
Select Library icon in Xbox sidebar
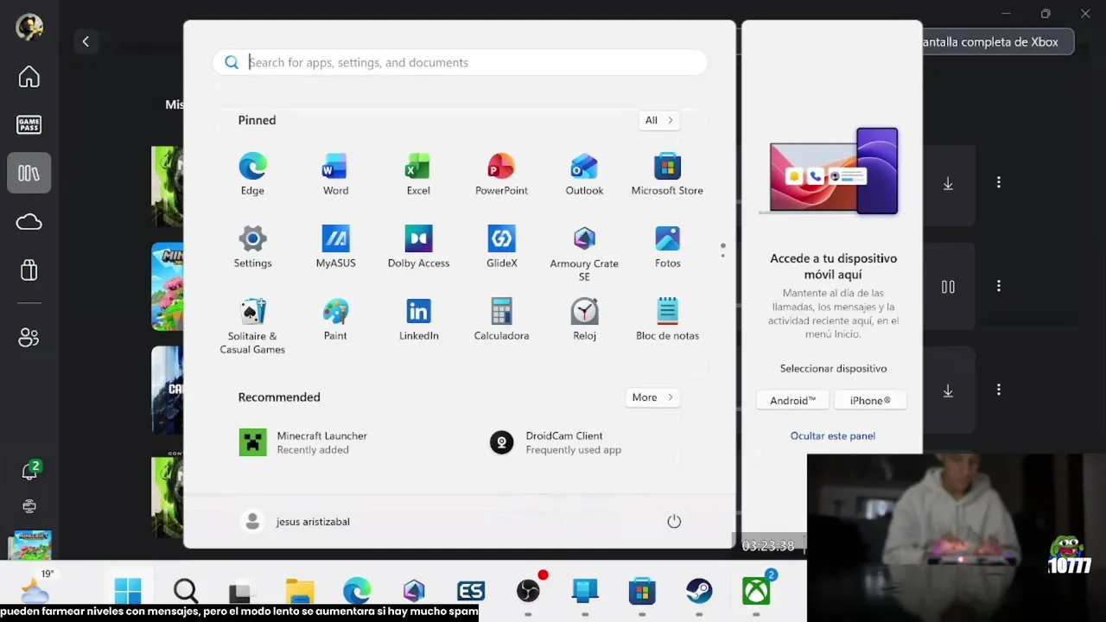point(29,173)
